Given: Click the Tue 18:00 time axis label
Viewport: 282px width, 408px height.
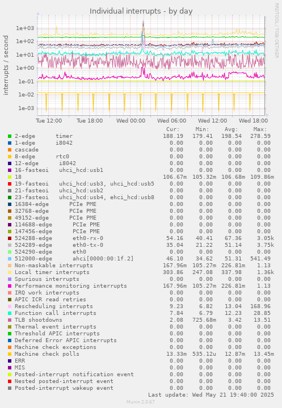Looking at the screenshot, I should (90, 121).
